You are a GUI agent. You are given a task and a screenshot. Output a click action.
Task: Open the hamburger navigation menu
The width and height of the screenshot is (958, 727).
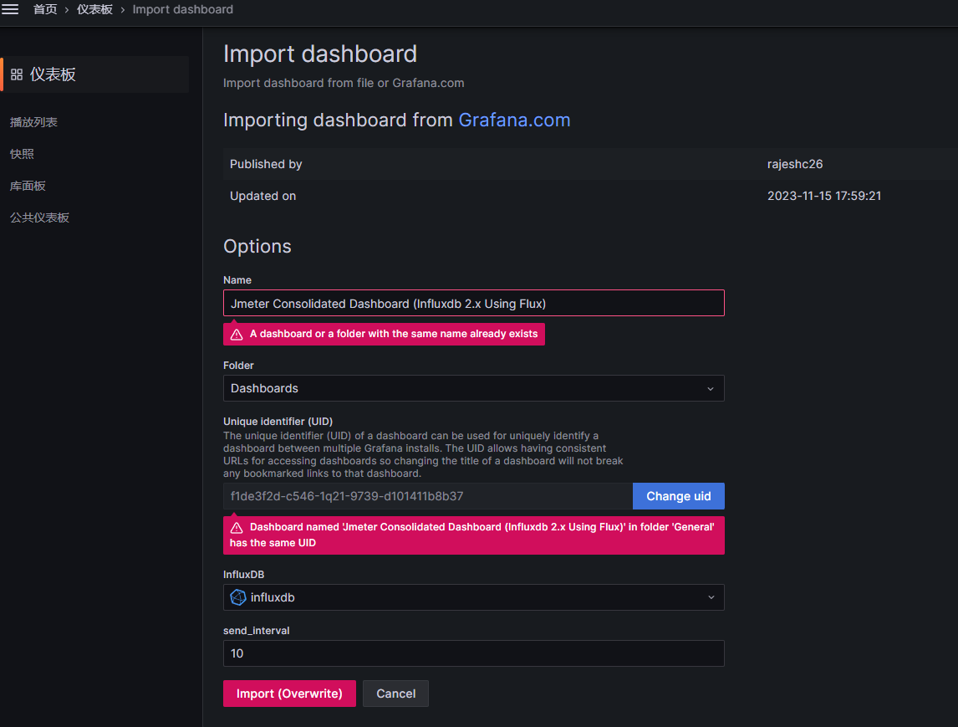click(x=10, y=9)
